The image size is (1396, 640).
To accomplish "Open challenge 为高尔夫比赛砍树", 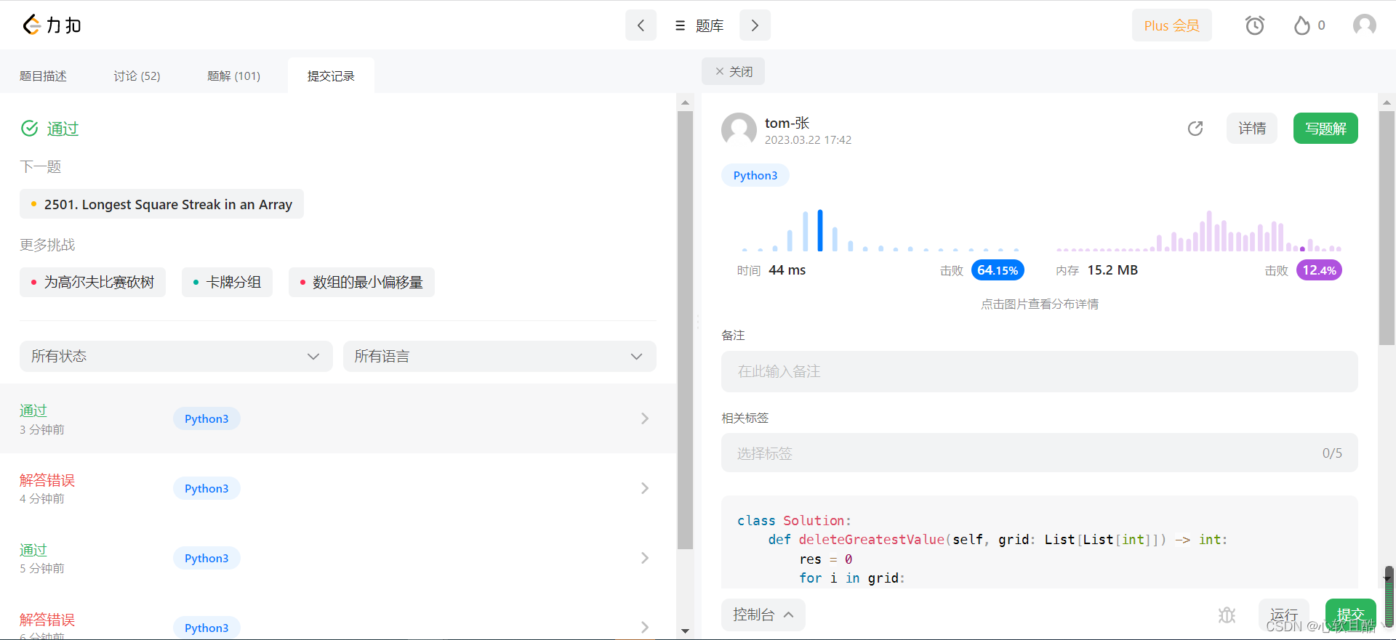I will 92,282.
